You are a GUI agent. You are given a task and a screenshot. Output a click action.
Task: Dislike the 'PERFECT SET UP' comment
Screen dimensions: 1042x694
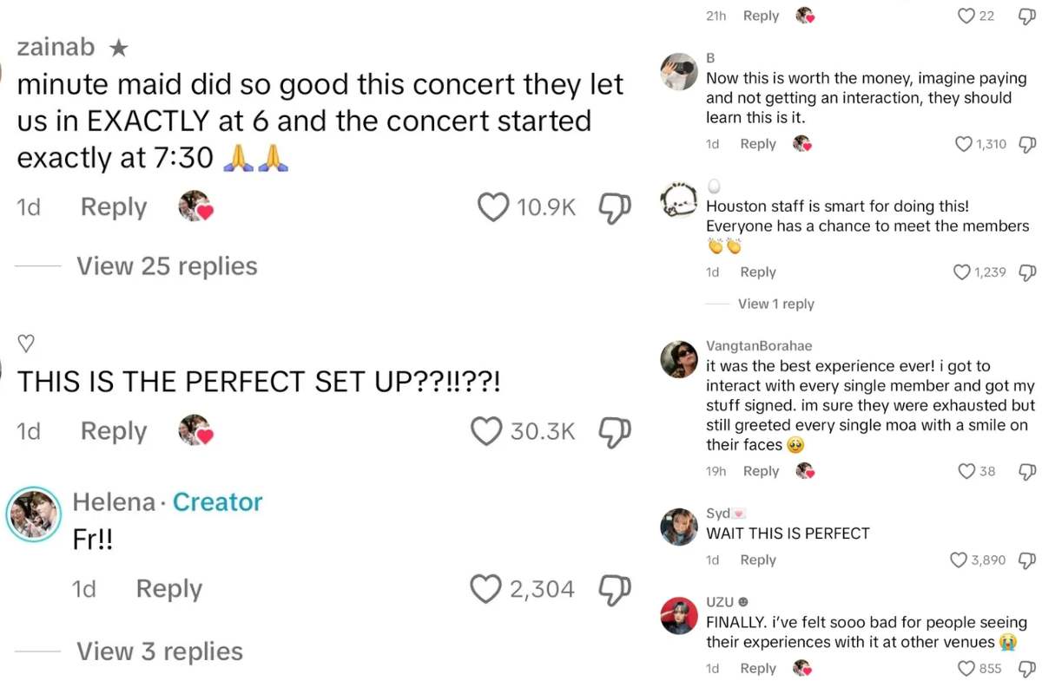point(614,431)
